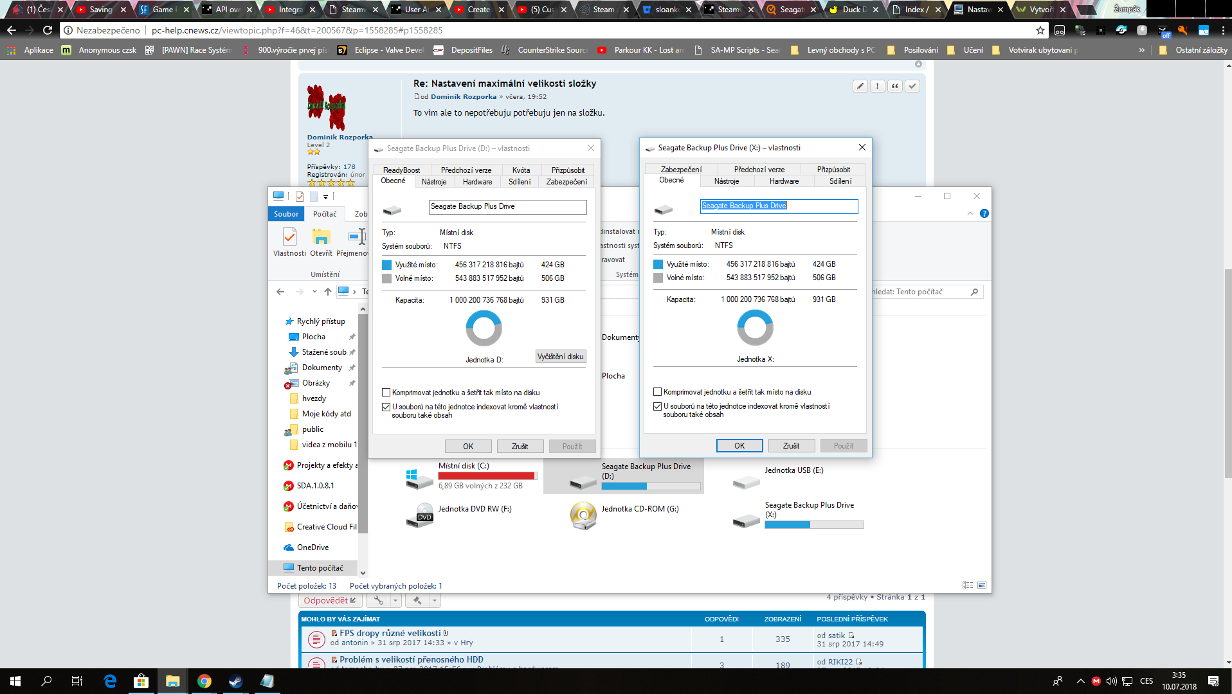This screenshot has height=694, width=1232.
Task: Open quick access toolbar dropdown arrow
Action: (x=325, y=197)
